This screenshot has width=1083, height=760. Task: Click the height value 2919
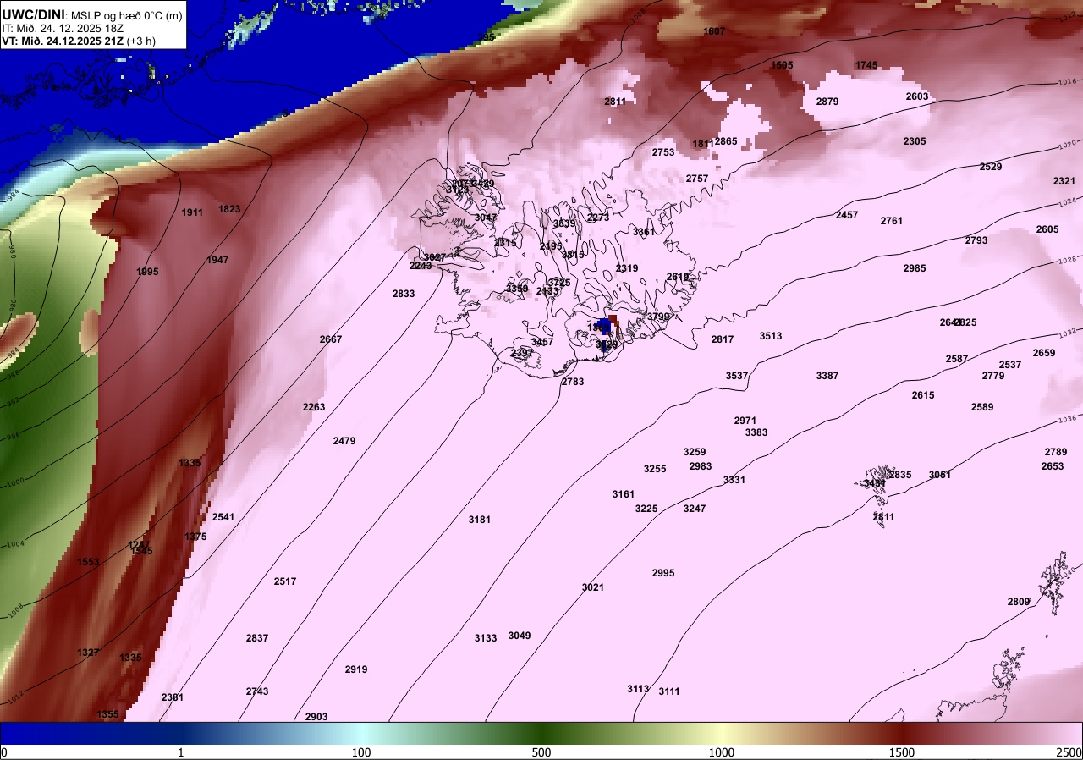click(356, 669)
